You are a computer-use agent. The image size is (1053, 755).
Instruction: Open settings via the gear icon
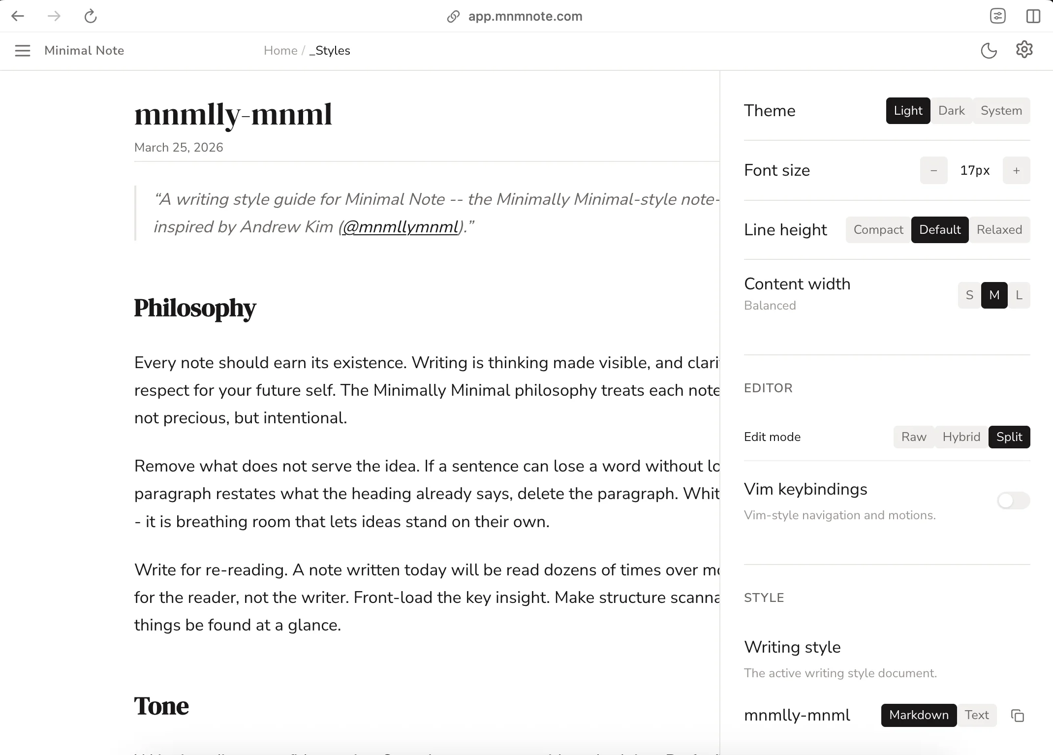click(x=1024, y=50)
